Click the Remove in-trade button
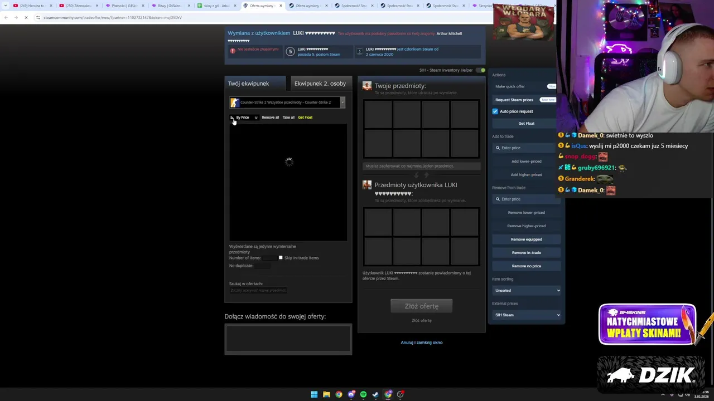 tap(526, 253)
